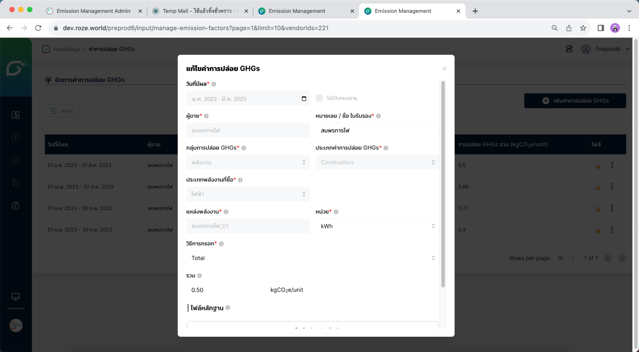Expand the Preprod6 account menu
Image resolution: width=639 pixels, height=352 pixels.
tap(607, 49)
